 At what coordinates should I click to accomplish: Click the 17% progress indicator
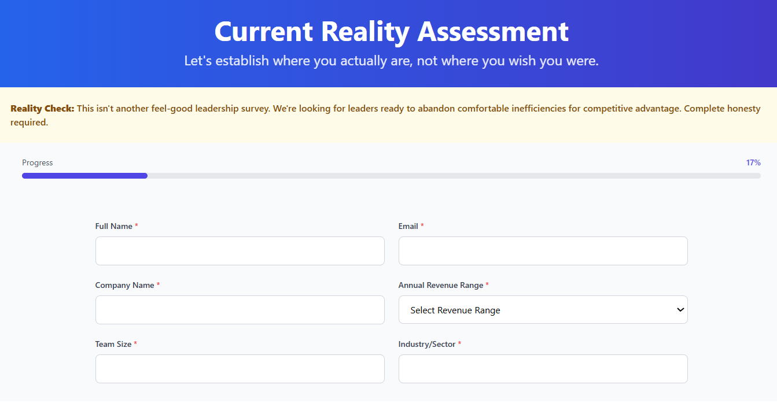[x=753, y=162]
